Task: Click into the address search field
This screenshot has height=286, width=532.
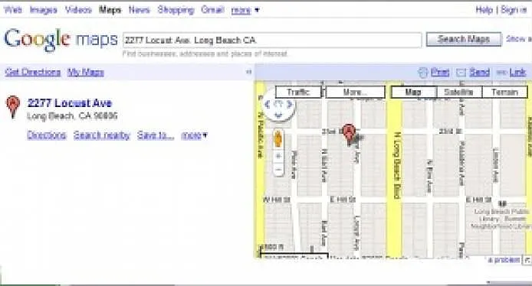Action: click(x=272, y=40)
